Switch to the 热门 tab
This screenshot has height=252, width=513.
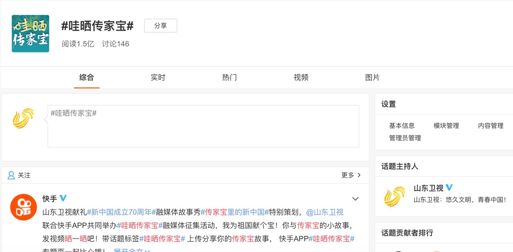click(x=229, y=77)
